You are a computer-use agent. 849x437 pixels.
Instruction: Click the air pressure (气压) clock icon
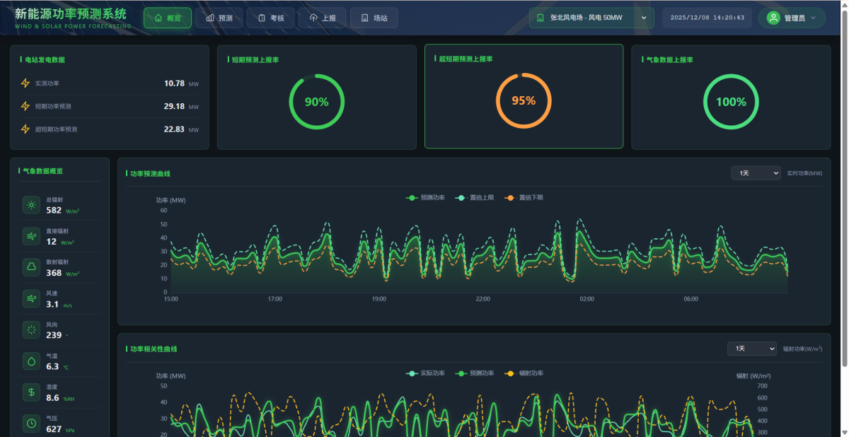click(32, 424)
